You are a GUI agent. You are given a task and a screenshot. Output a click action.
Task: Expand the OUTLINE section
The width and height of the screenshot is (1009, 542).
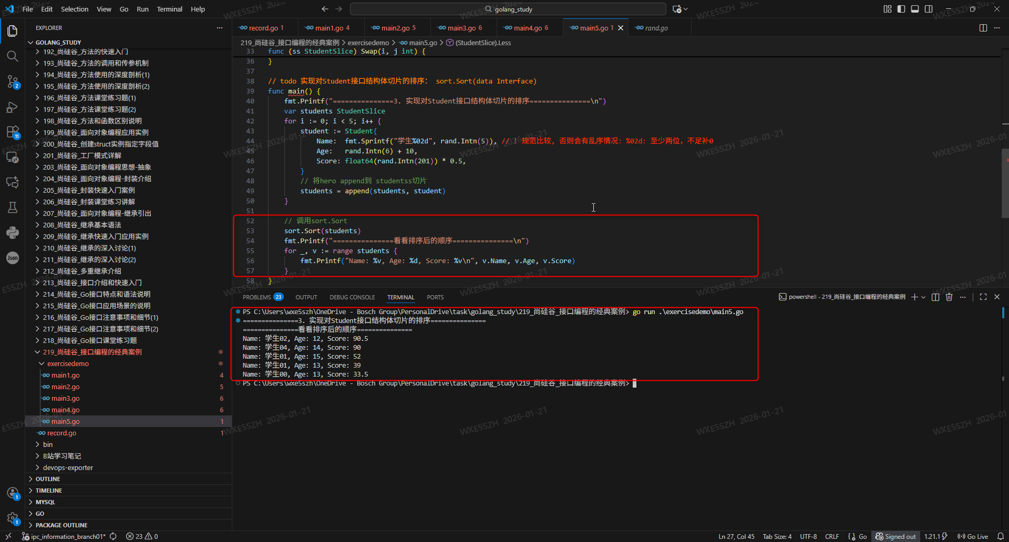pyautogui.click(x=129, y=479)
